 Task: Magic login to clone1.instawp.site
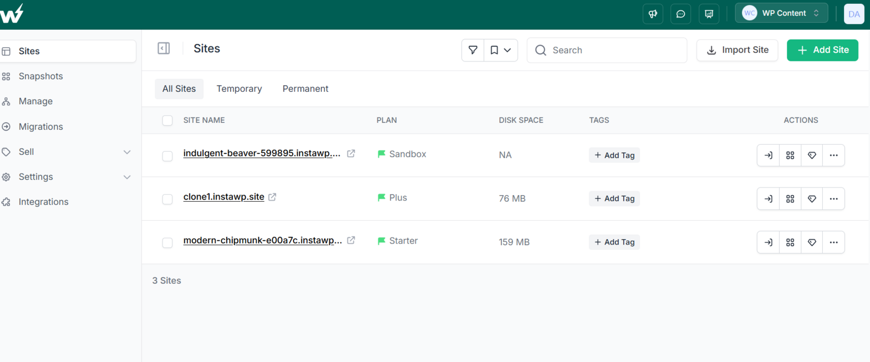[768, 199]
